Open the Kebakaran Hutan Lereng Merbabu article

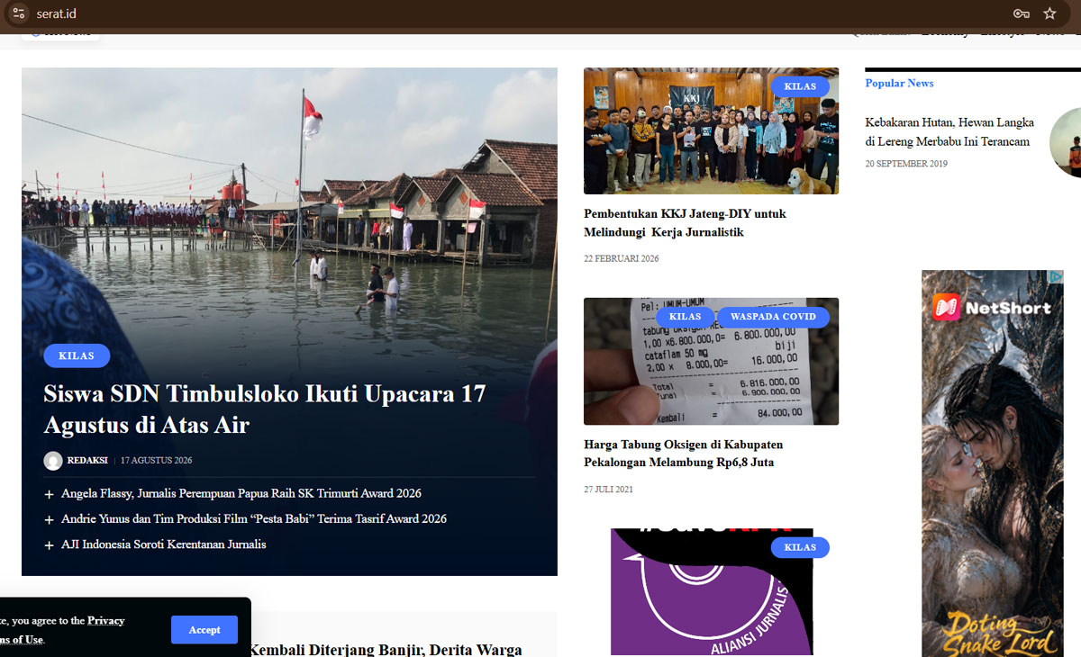point(949,132)
